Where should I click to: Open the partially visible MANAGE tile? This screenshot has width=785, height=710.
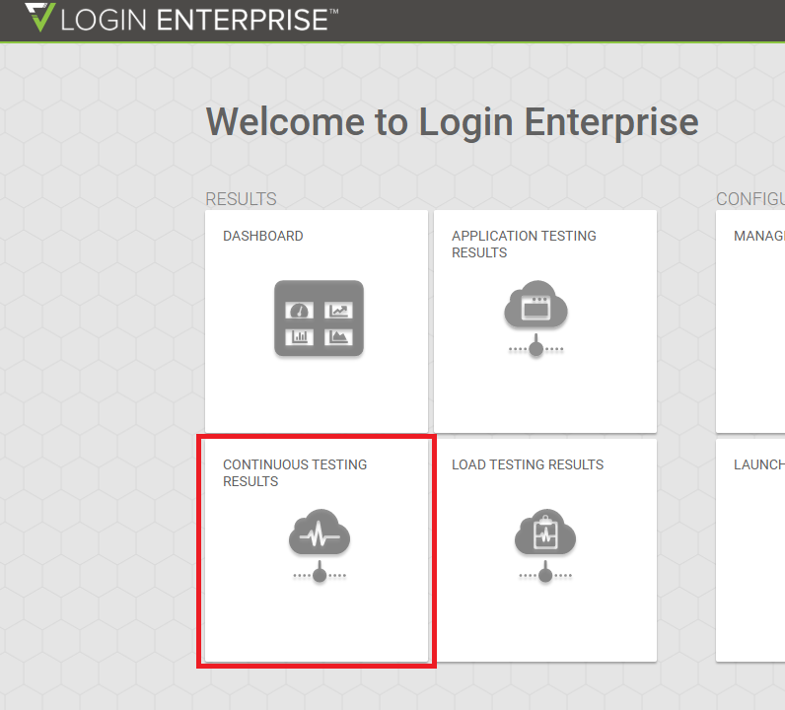pyautogui.click(x=750, y=321)
